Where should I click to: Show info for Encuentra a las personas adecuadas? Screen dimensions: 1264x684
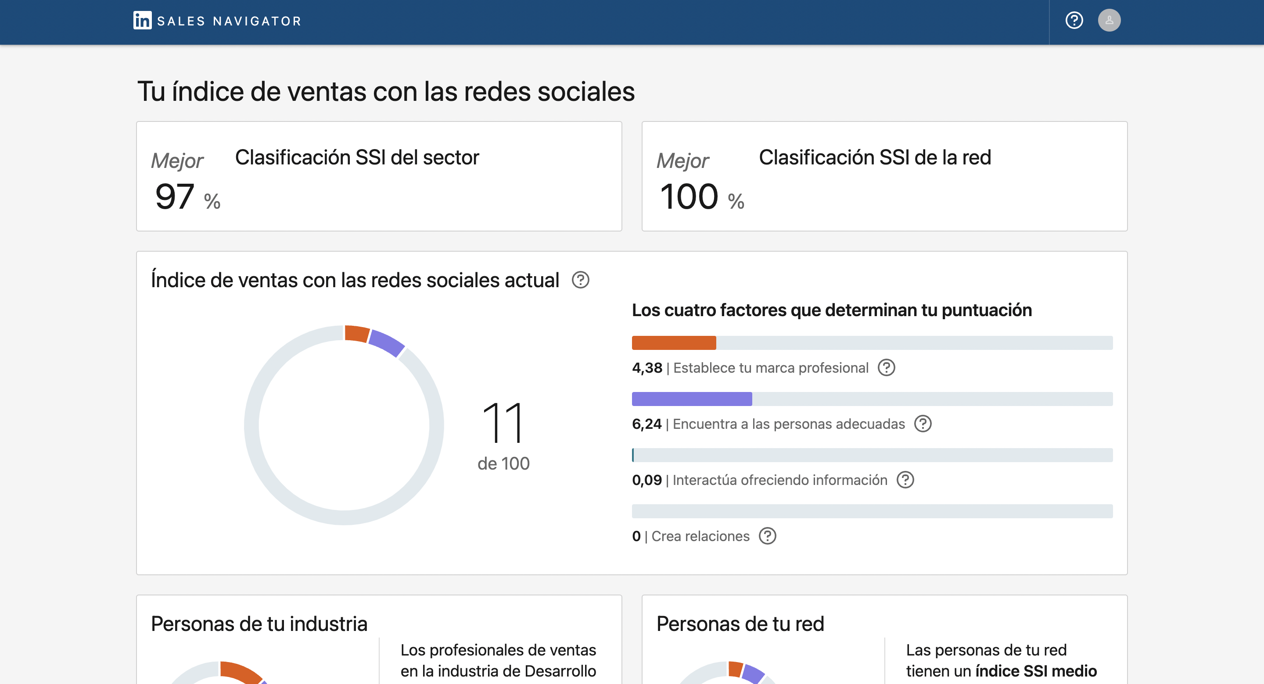point(923,424)
